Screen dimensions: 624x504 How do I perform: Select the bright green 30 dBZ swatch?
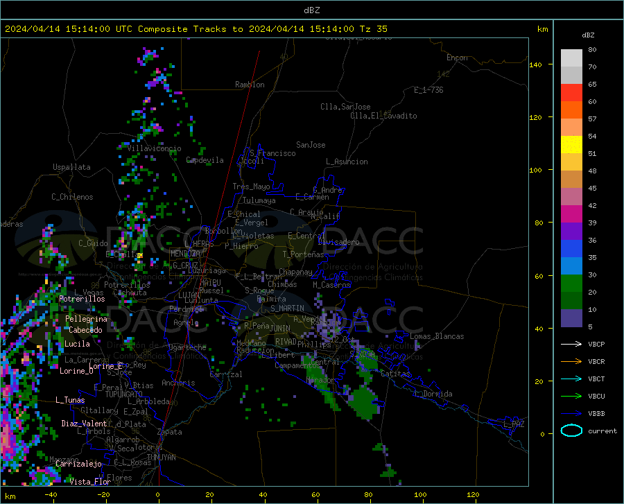click(x=571, y=284)
